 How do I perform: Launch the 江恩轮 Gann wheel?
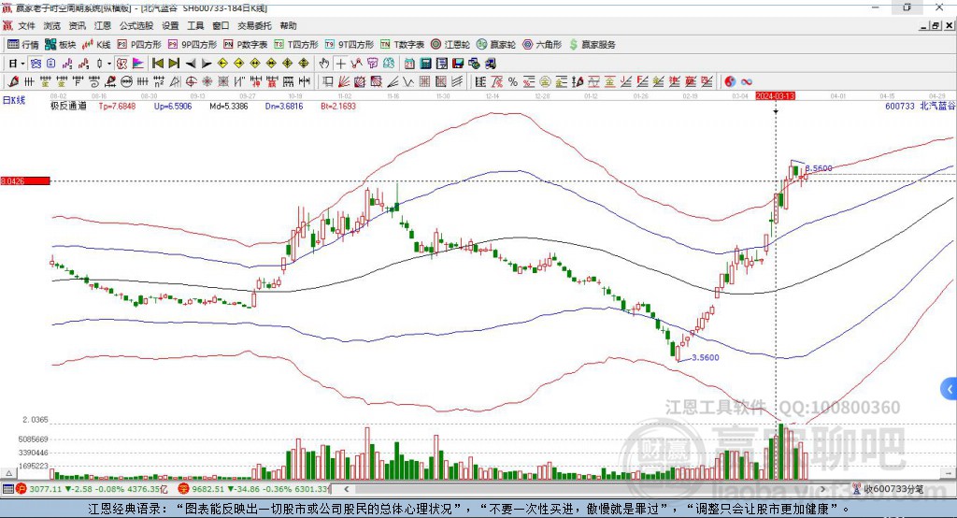point(450,45)
